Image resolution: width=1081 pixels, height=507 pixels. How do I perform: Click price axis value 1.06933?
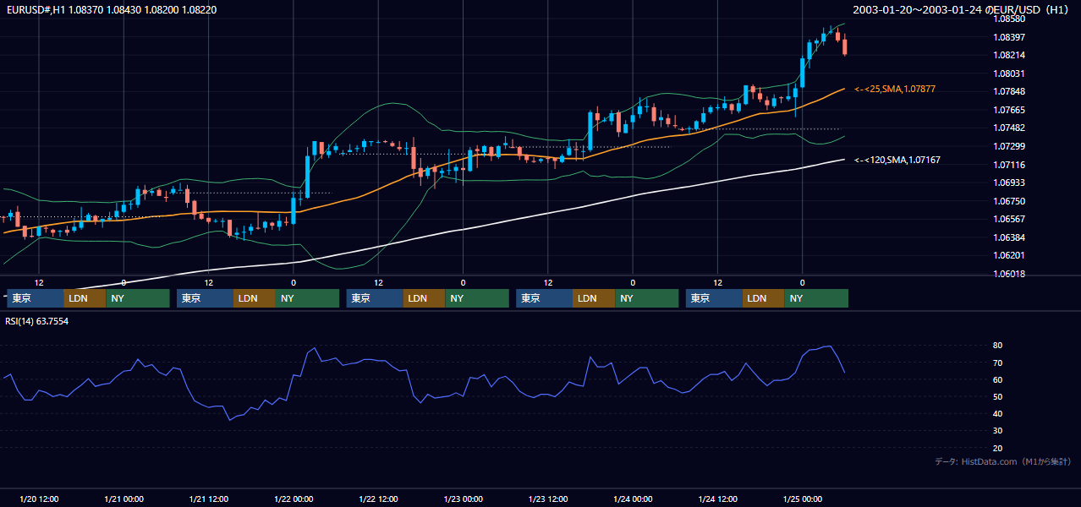pos(1009,183)
